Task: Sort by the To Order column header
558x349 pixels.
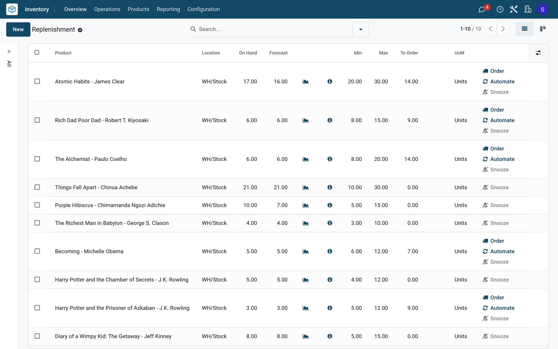Action: (x=409, y=53)
